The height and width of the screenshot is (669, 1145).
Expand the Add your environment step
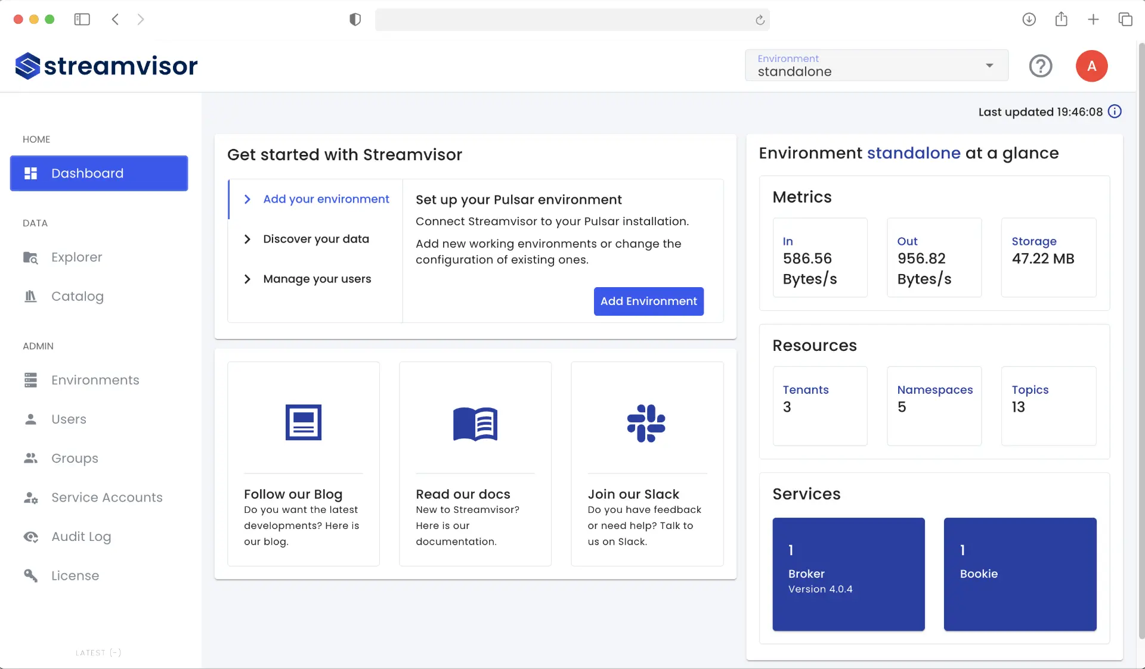(x=315, y=199)
